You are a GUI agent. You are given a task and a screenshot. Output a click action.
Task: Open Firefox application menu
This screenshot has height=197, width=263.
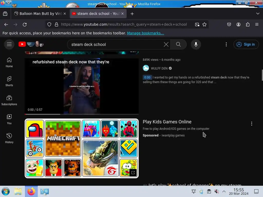(x=257, y=24)
